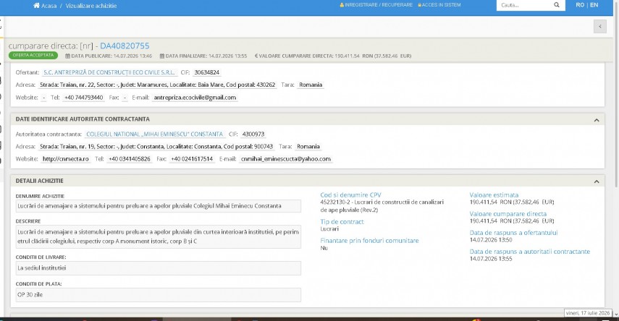
Task: Click the authority address Strada Traian nr. 19
Action: pyautogui.click(x=156, y=146)
